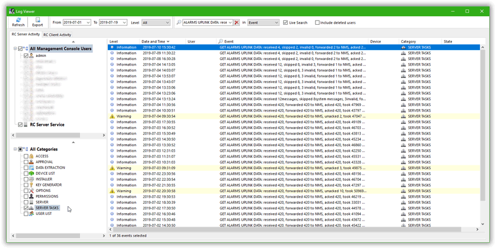The width and height of the screenshot is (496, 249).
Task: Click users panel horizontal scrollbar
Action: pos(48,135)
